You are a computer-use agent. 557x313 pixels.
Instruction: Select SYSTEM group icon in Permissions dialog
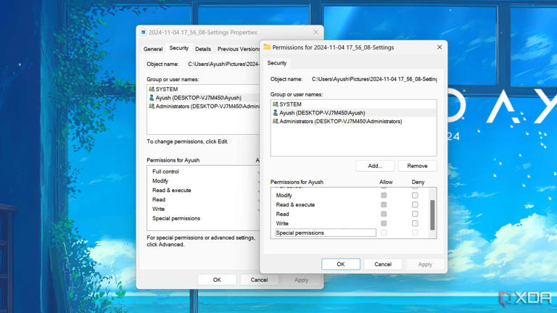(276, 104)
